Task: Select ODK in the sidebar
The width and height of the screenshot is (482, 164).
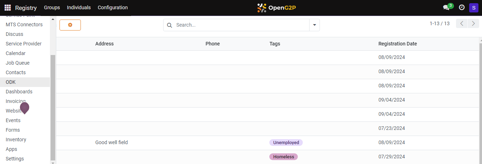Action: pyautogui.click(x=11, y=82)
